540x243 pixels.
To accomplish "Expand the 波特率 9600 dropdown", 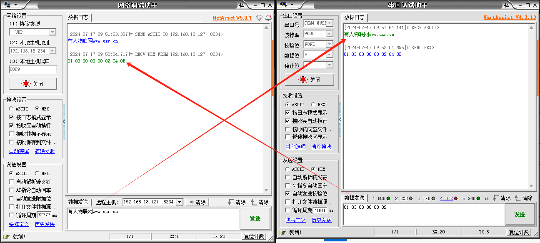I will (x=330, y=34).
